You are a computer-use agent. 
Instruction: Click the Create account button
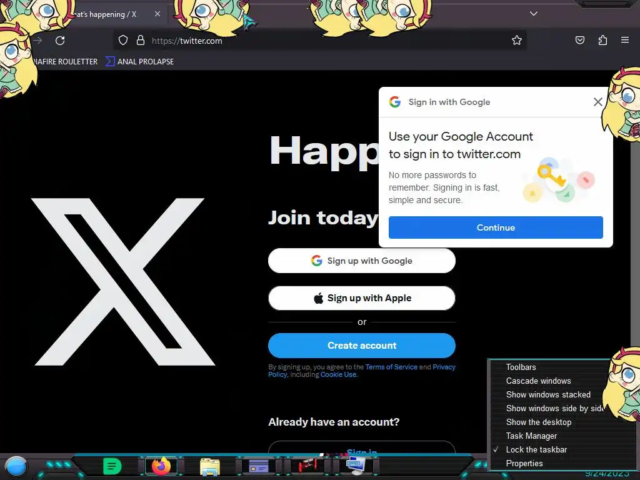pyautogui.click(x=362, y=345)
